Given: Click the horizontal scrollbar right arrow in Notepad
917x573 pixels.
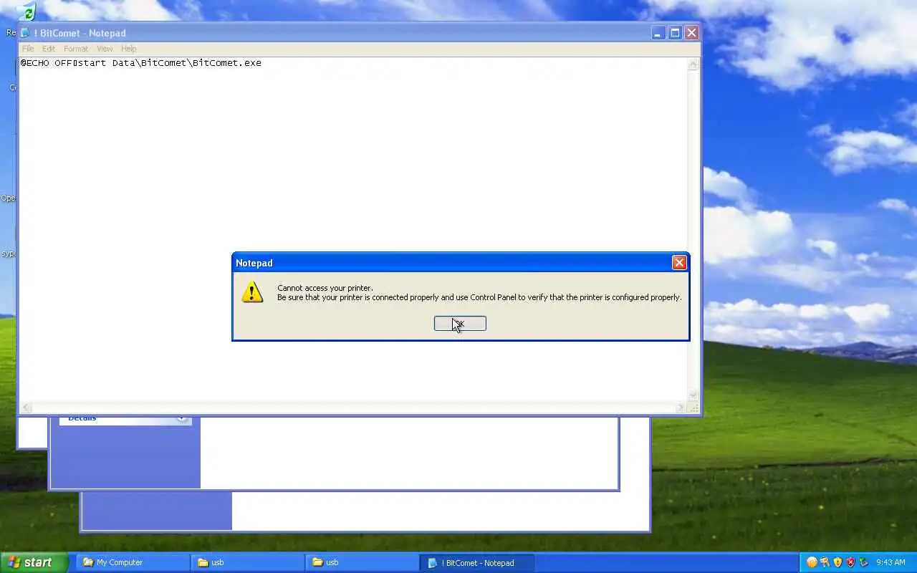Looking at the screenshot, I should [x=681, y=408].
